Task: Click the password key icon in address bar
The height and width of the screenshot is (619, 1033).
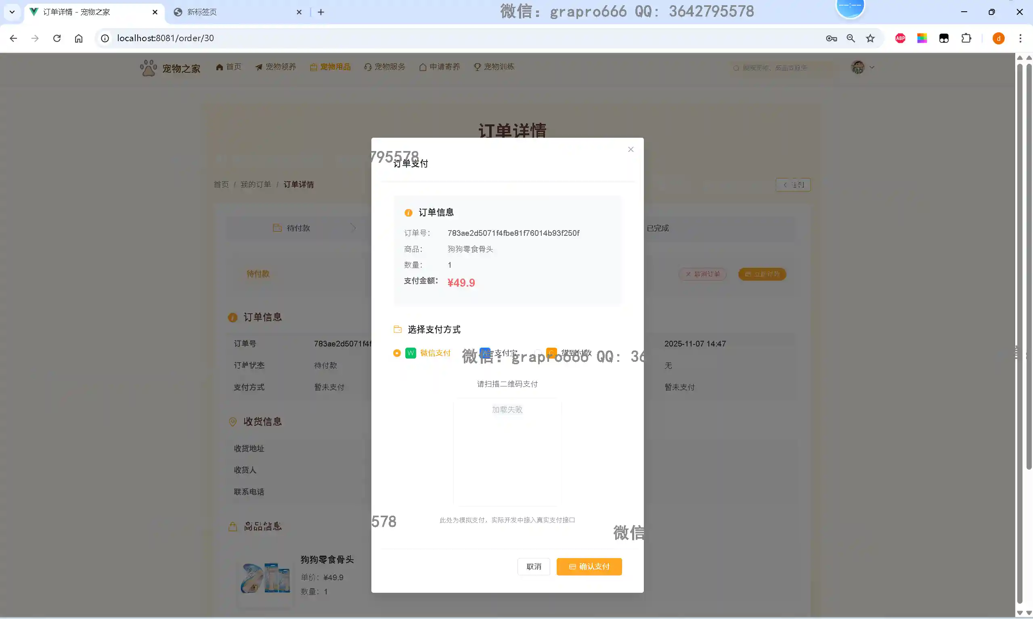Action: point(831,38)
